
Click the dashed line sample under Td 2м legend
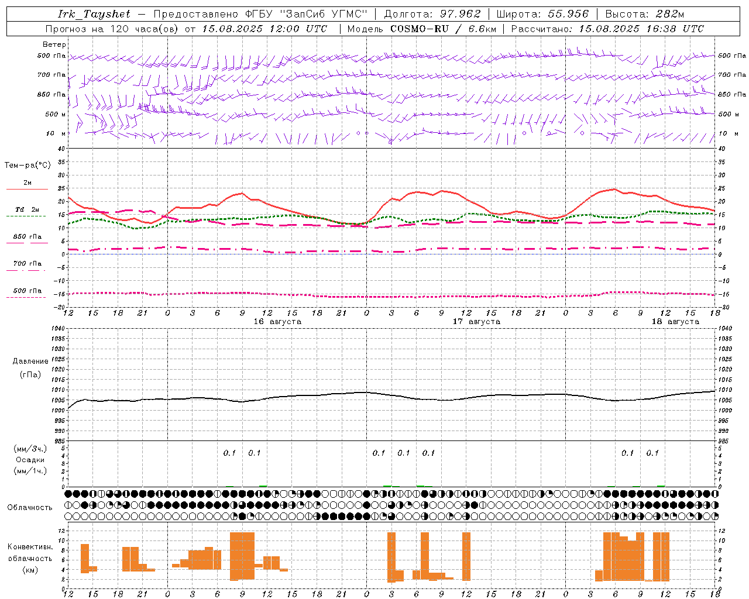click(x=26, y=216)
